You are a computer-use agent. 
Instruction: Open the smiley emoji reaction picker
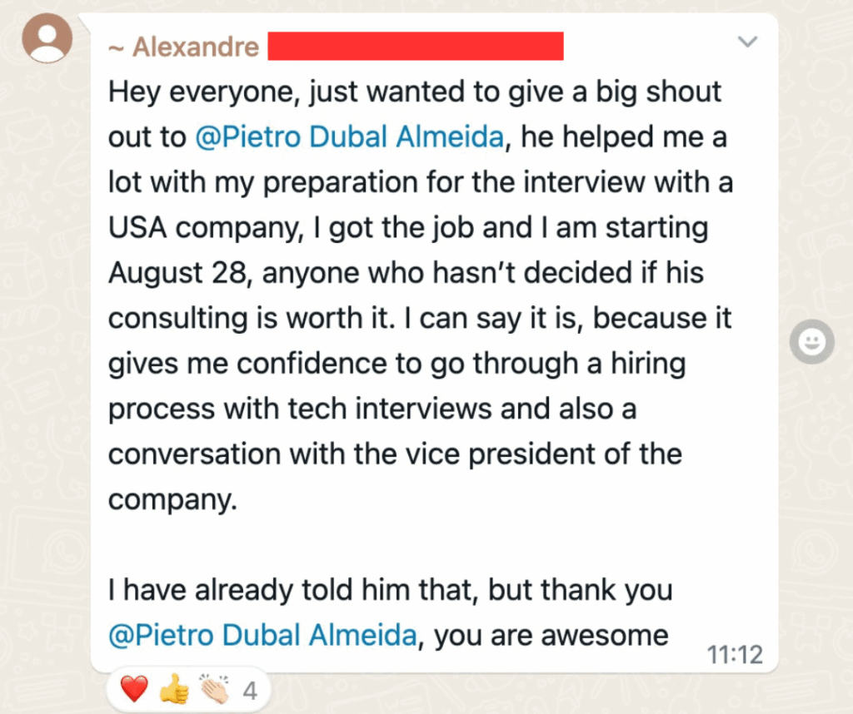pyautogui.click(x=811, y=341)
